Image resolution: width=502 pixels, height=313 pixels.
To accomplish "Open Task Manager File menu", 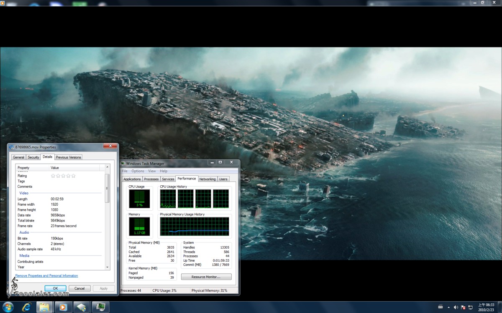I will [x=125, y=171].
